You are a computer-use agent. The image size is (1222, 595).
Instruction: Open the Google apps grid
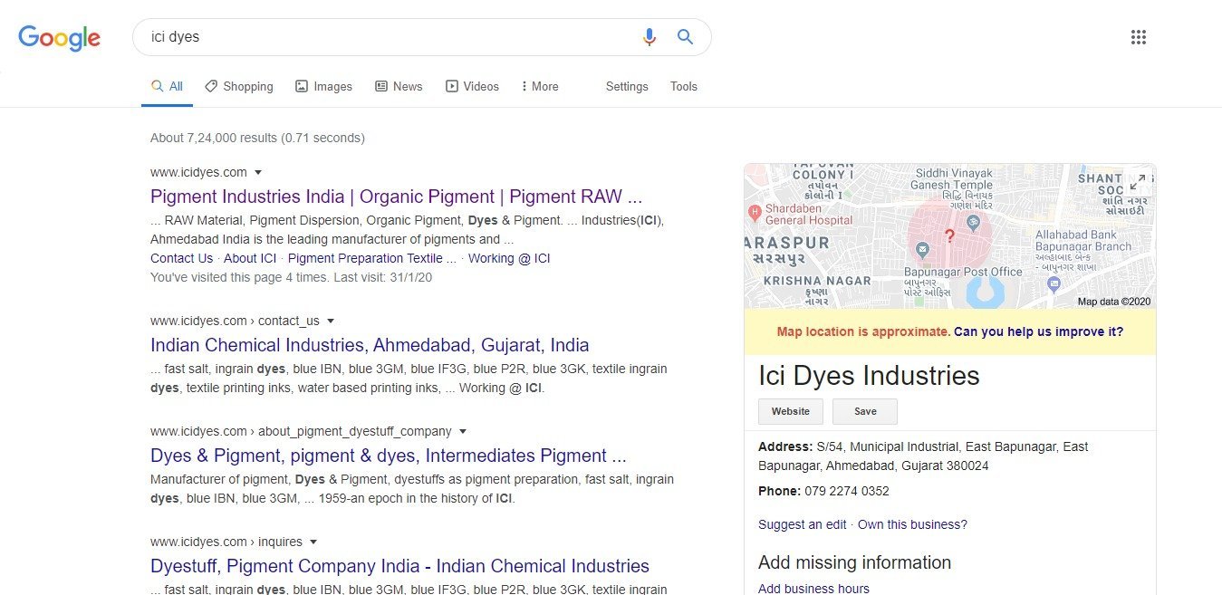(x=1139, y=37)
